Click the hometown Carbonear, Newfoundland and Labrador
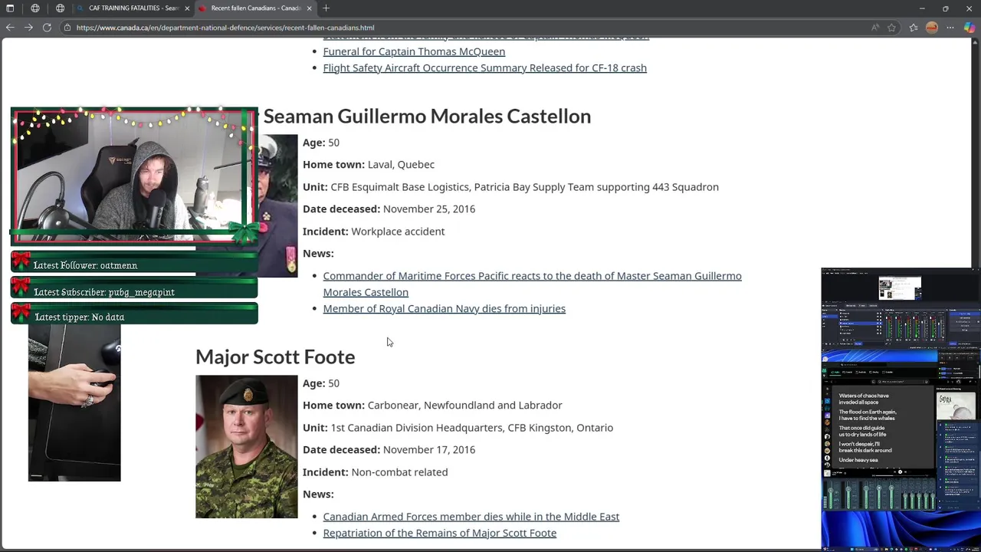 point(464,405)
